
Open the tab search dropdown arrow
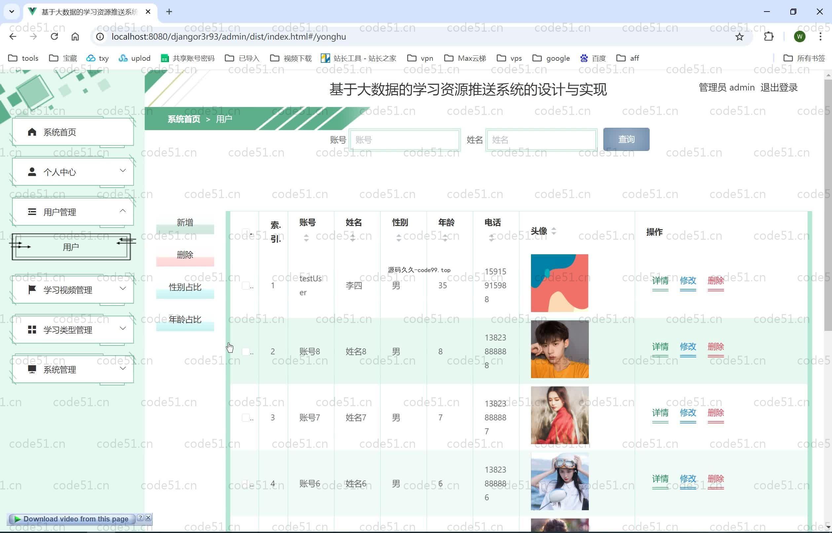click(12, 12)
